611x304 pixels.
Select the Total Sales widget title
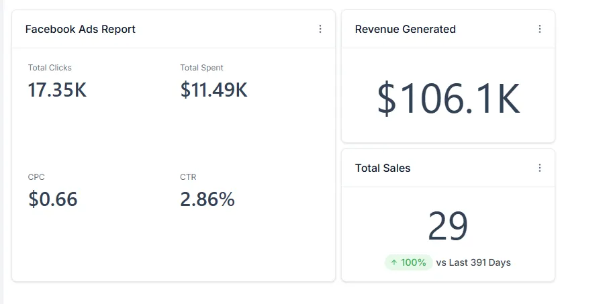(x=383, y=168)
